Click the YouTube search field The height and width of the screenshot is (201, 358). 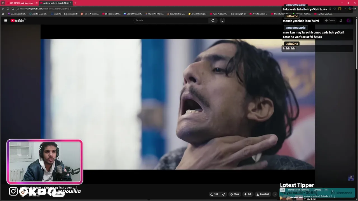pyautogui.click(x=171, y=20)
